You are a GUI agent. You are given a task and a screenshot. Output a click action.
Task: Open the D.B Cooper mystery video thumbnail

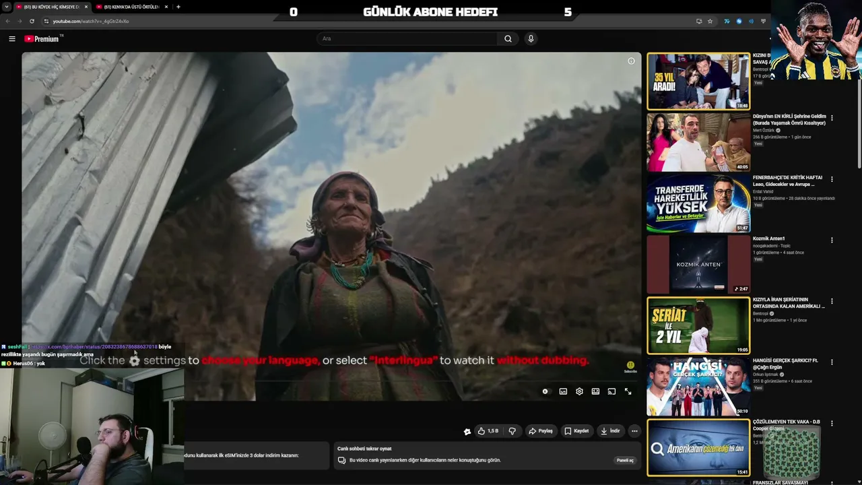(x=698, y=448)
